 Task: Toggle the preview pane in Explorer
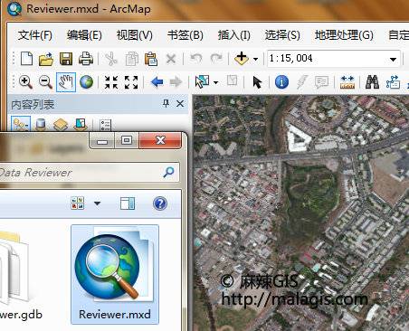coord(128,203)
